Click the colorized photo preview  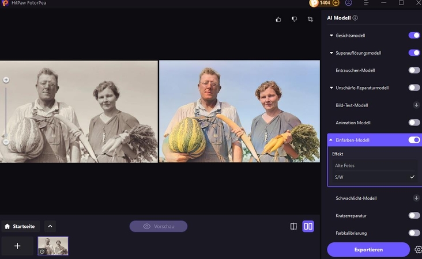pos(239,112)
